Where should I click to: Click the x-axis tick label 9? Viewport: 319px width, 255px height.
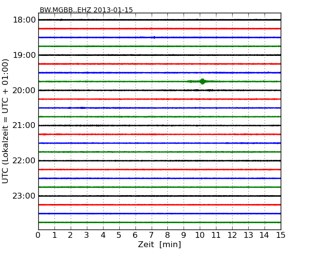click(184, 235)
